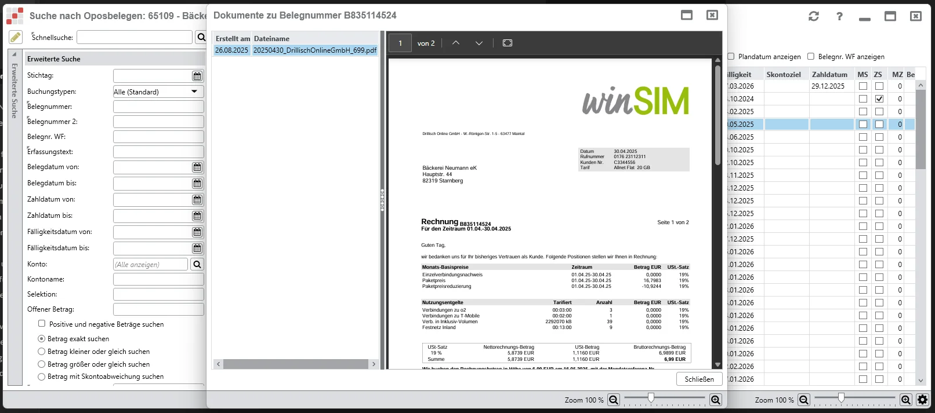Click the ZS column header

(x=879, y=75)
